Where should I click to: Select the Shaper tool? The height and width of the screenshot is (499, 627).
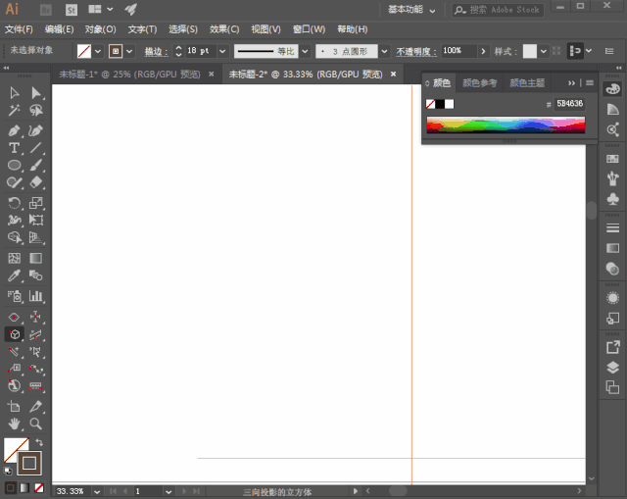15,182
